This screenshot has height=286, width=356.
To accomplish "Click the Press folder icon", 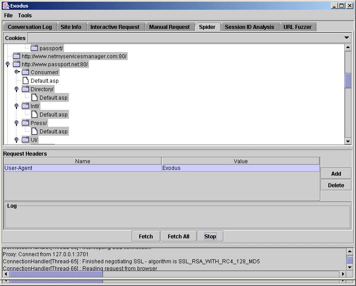I will point(25,123).
